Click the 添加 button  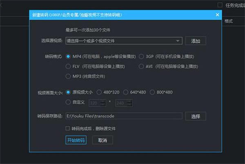point(196,41)
